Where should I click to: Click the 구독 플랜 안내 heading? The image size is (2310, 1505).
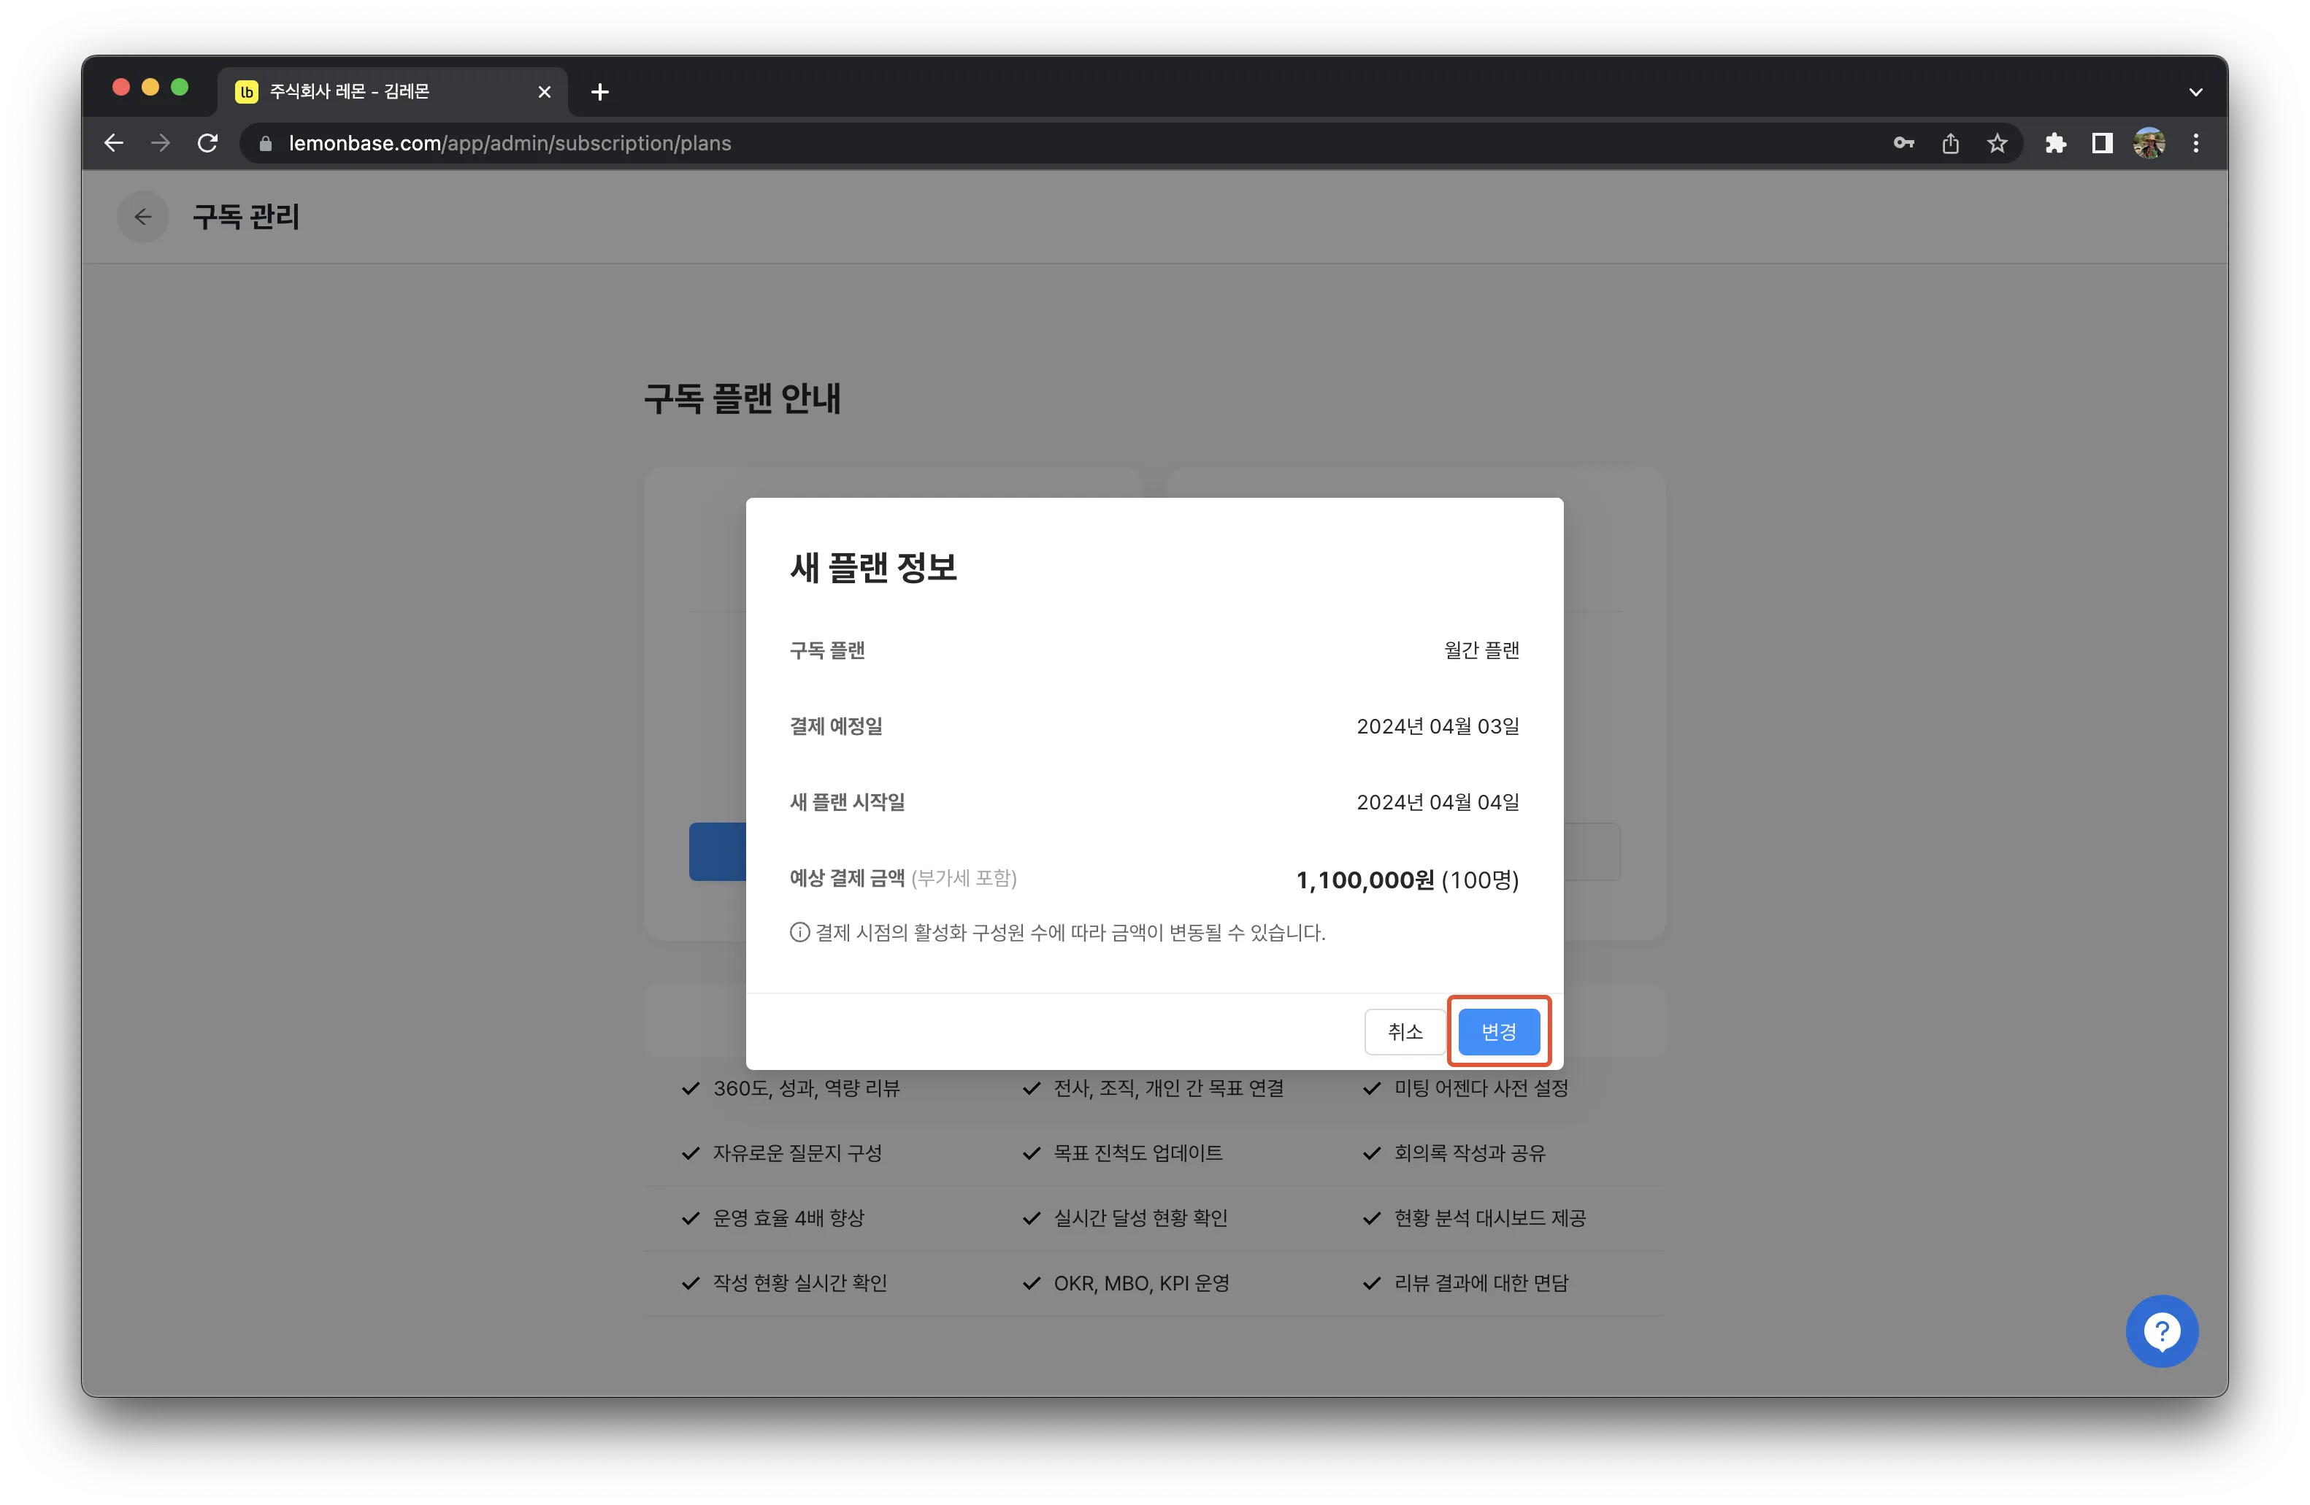pos(742,399)
